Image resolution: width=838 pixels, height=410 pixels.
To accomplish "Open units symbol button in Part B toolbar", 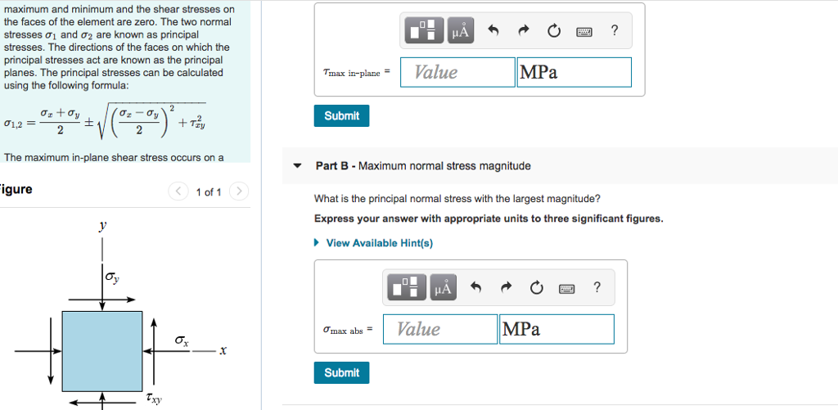I will 443,287.
